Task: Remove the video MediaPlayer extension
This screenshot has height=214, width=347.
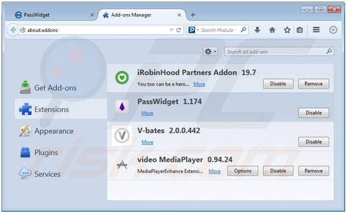Action: (x=313, y=171)
